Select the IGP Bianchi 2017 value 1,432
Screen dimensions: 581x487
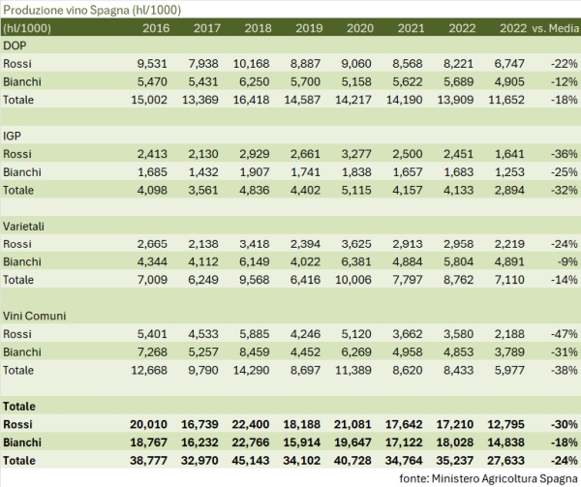pyautogui.click(x=208, y=172)
